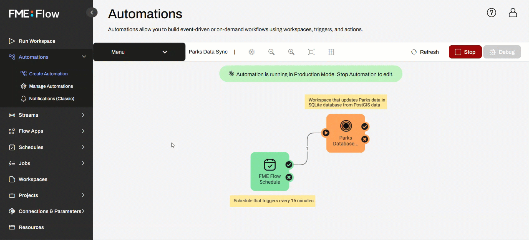This screenshot has width=529, height=240.
Task: Collapse the sidebar with arrow button
Action: coord(92,12)
